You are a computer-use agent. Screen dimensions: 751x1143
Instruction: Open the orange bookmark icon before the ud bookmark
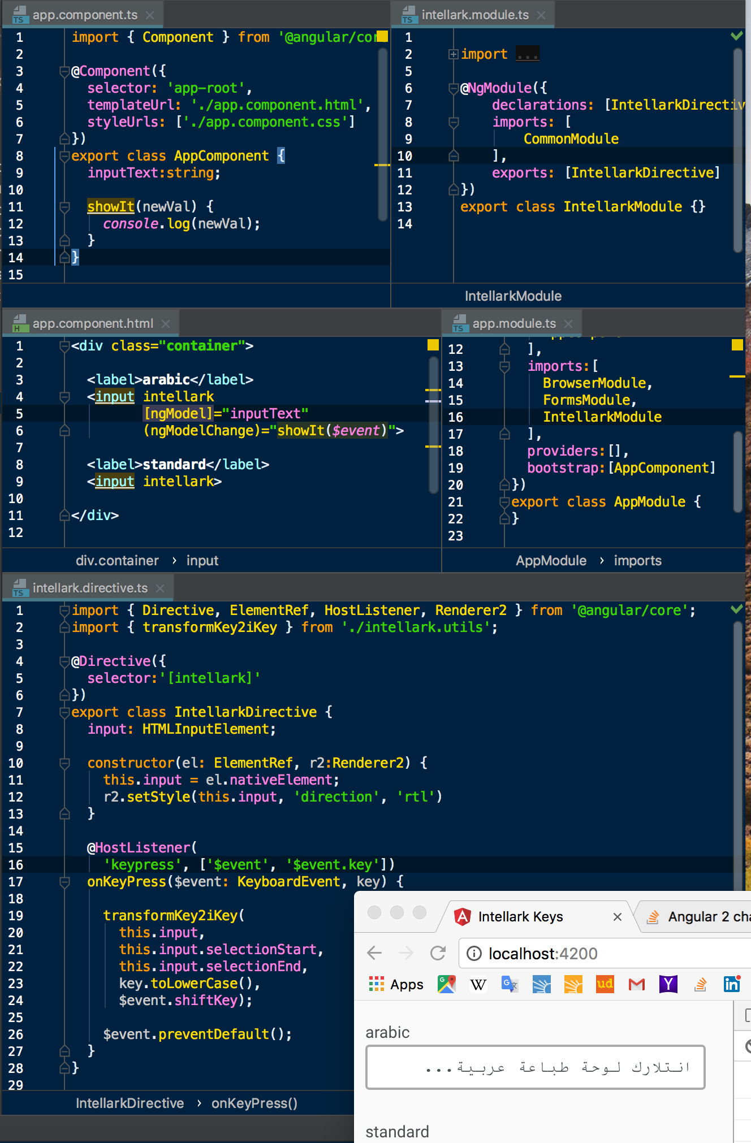(573, 984)
